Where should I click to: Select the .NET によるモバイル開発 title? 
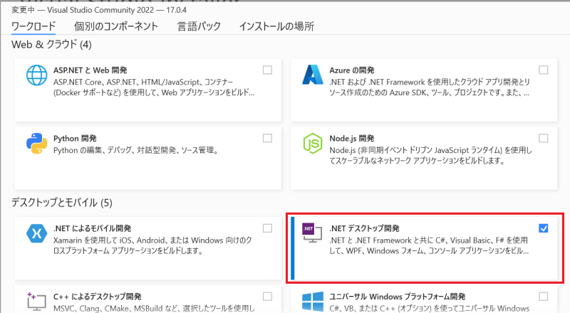tap(93, 228)
